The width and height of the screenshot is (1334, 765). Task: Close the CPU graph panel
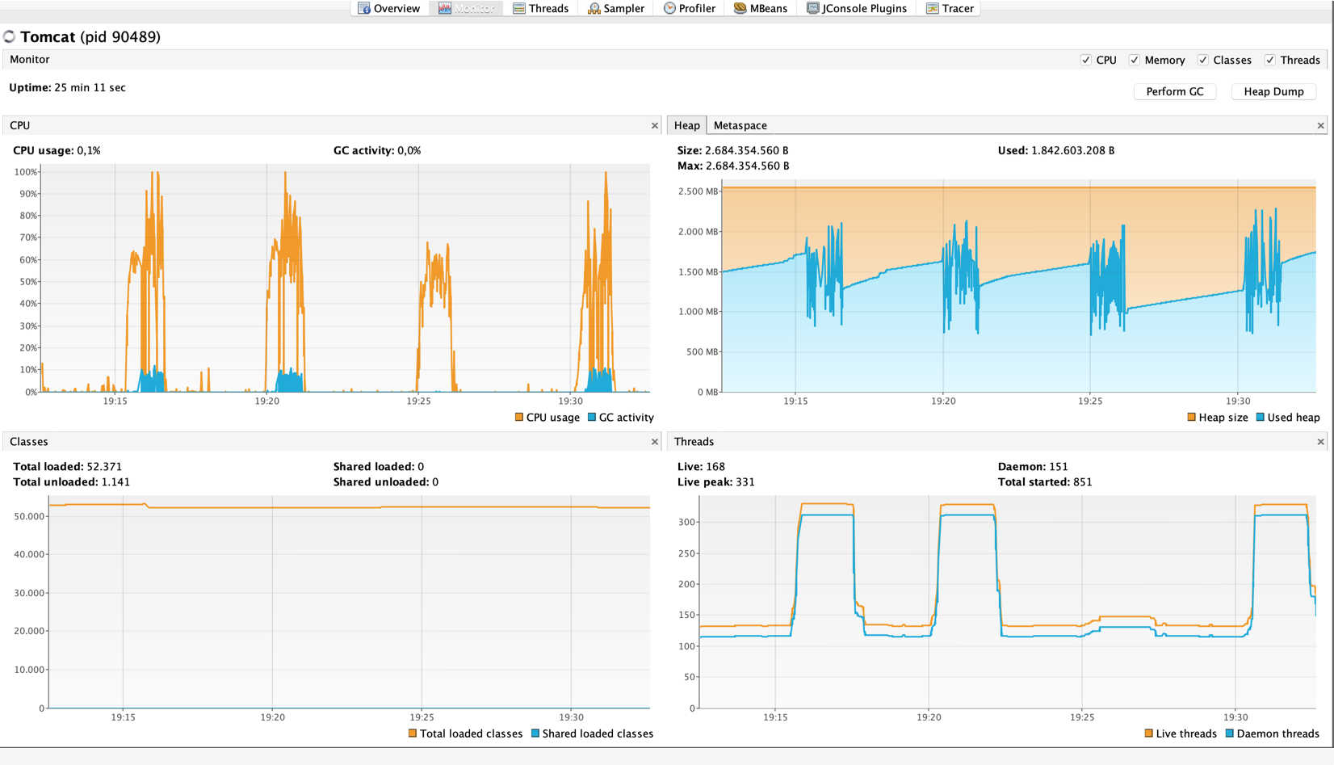[x=655, y=125]
